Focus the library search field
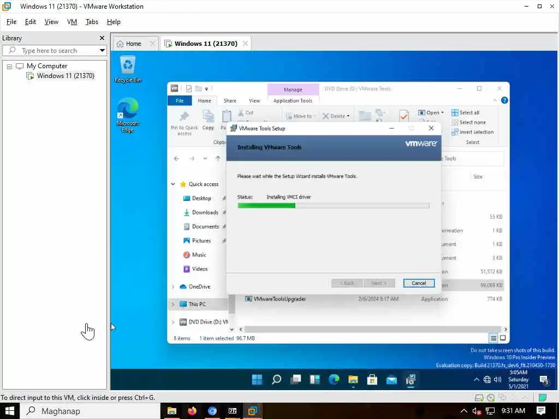 coord(54,51)
